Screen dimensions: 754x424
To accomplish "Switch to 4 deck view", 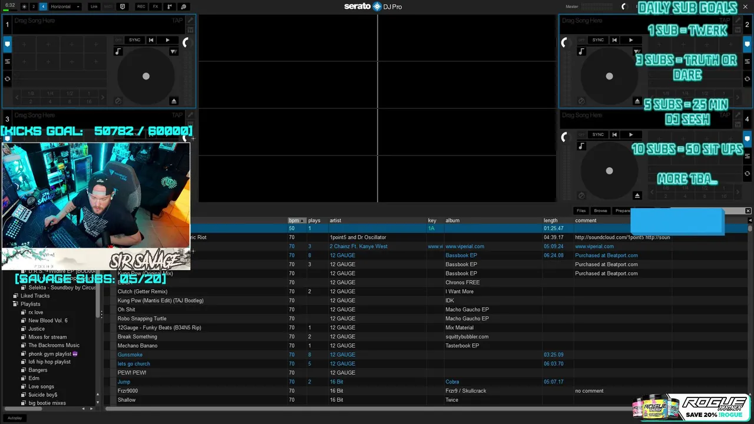I will [43, 6].
